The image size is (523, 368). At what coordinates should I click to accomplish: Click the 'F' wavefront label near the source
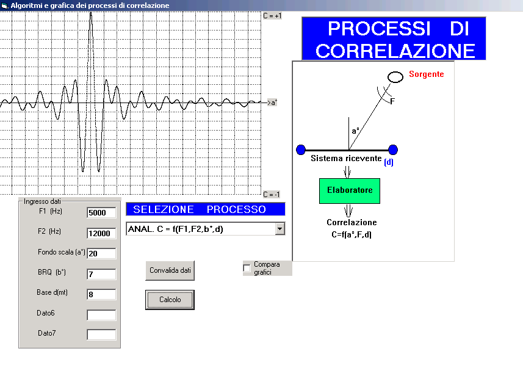[x=392, y=101]
